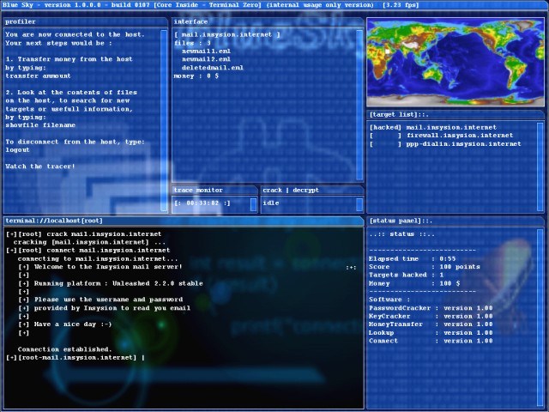This screenshot has width=549, height=412.
Task: Click the interface panel scrollbar
Action: pyautogui.click(x=359, y=105)
